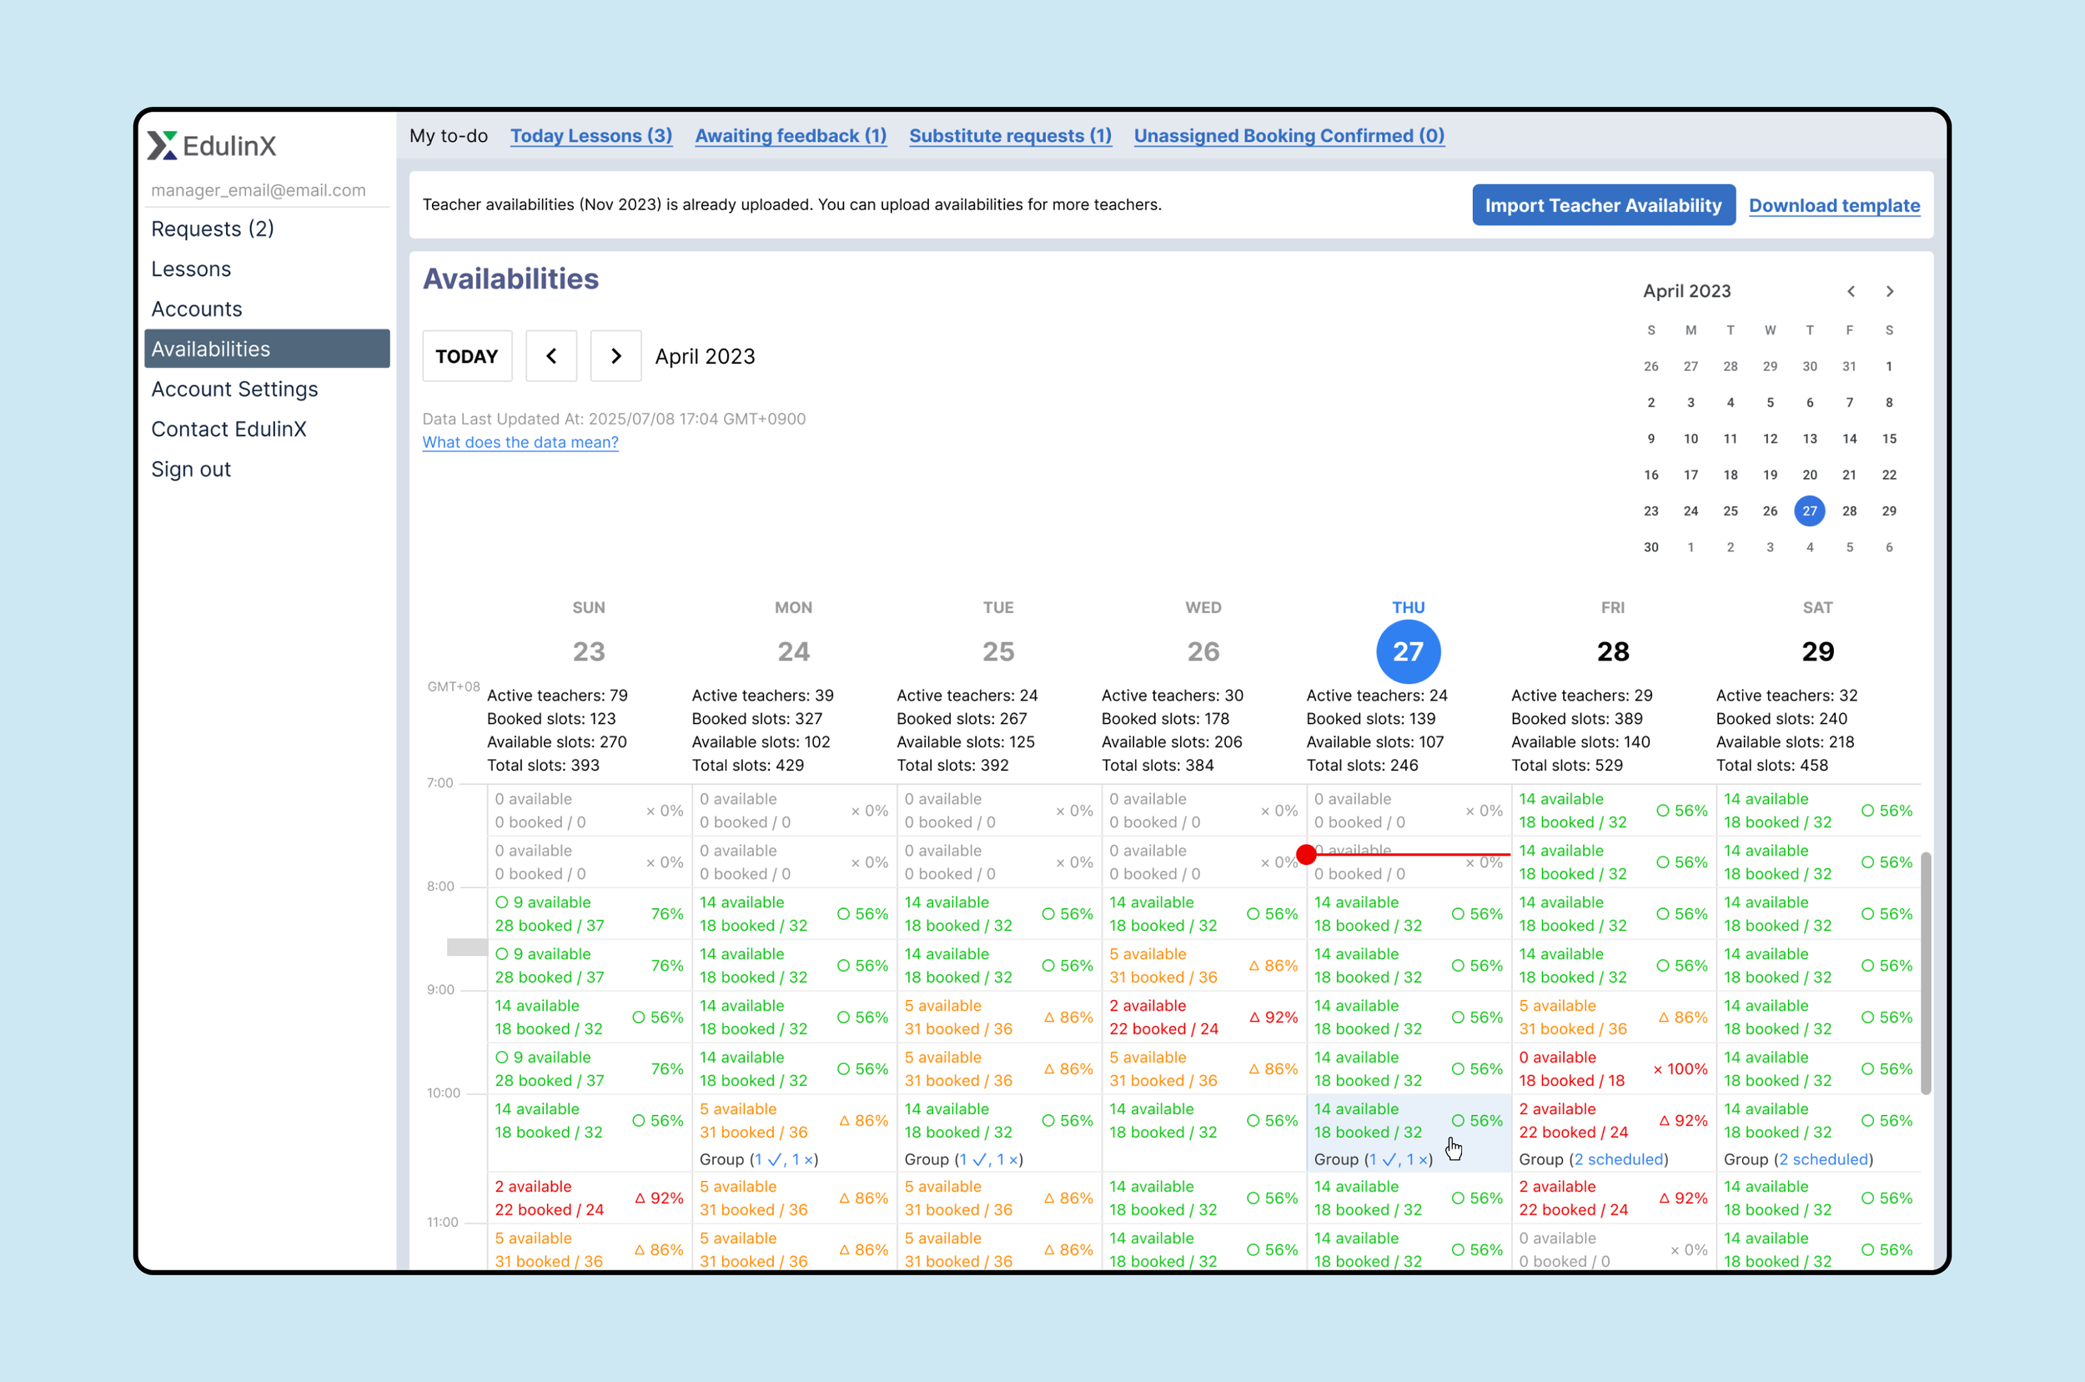This screenshot has width=2085, height=1382.
Task: Show May using the mini calendar's right chevron
Action: (x=1889, y=291)
